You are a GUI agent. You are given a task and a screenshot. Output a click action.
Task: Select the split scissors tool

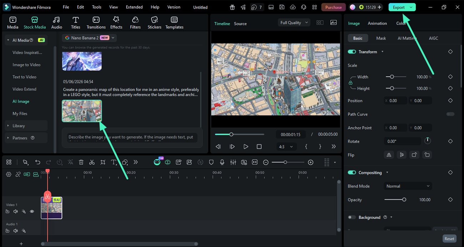coord(92,162)
